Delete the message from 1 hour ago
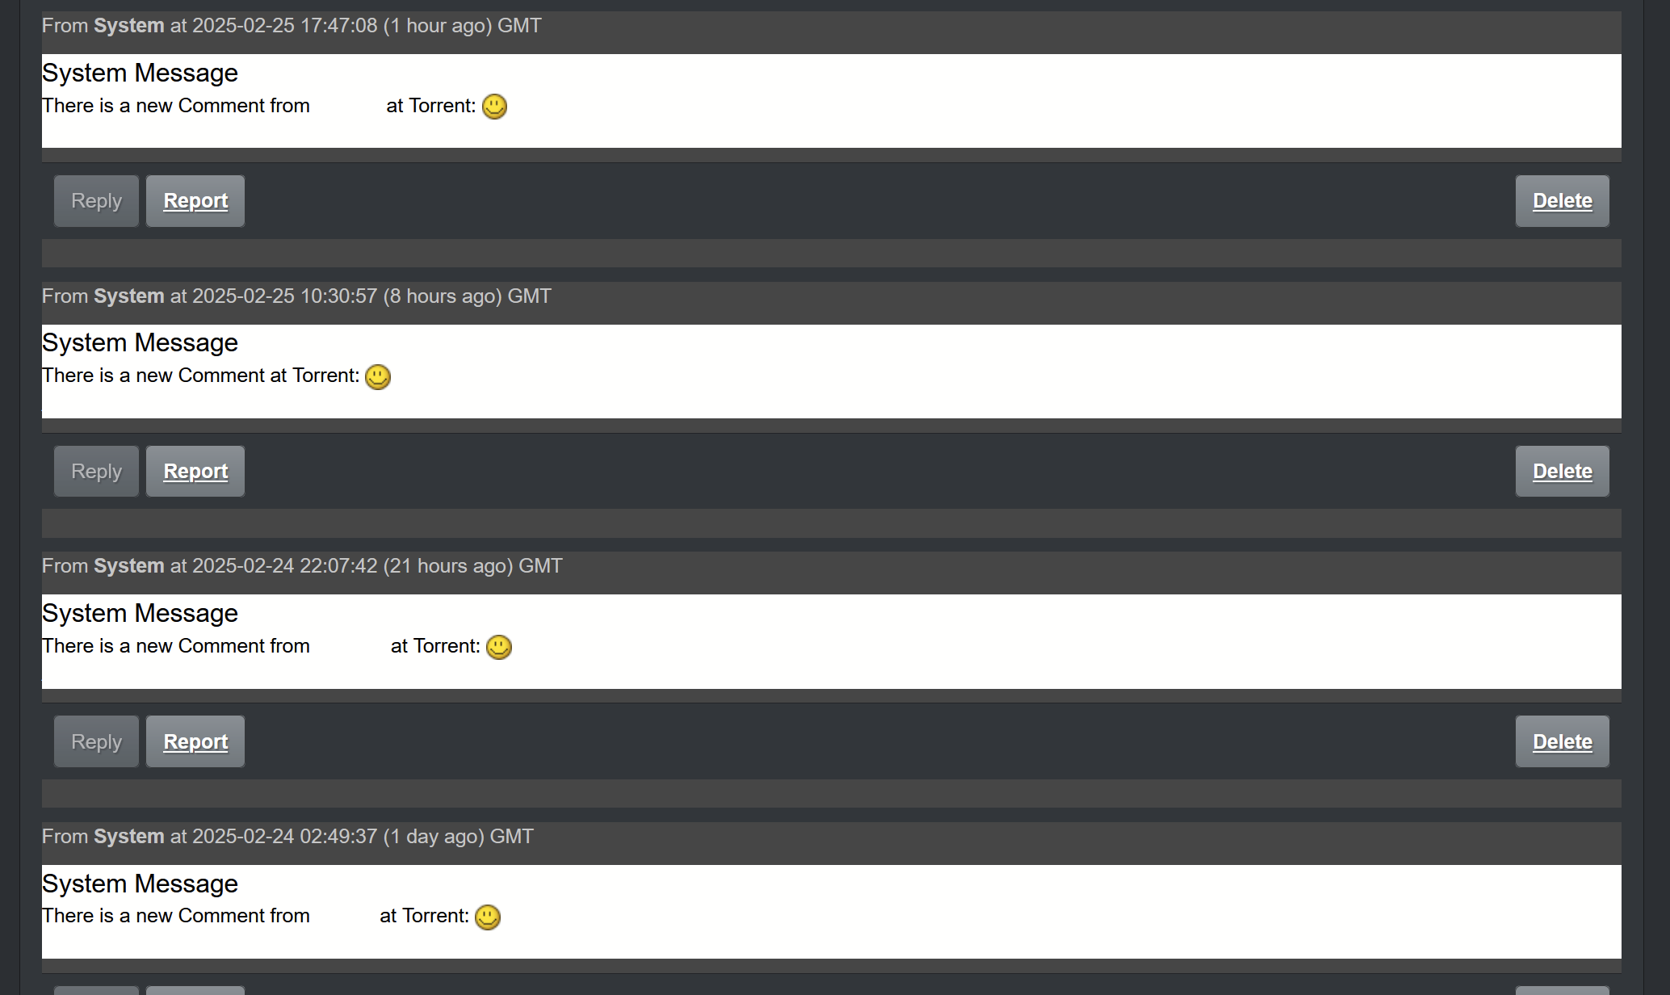This screenshot has width=1670, height=995. pos(1562,201)
